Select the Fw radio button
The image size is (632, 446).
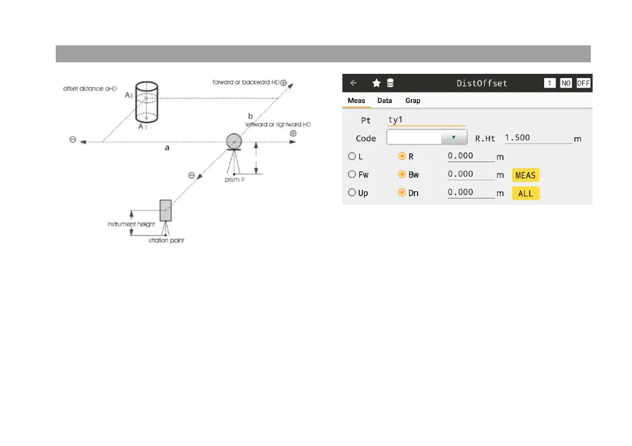pos(352,174)
